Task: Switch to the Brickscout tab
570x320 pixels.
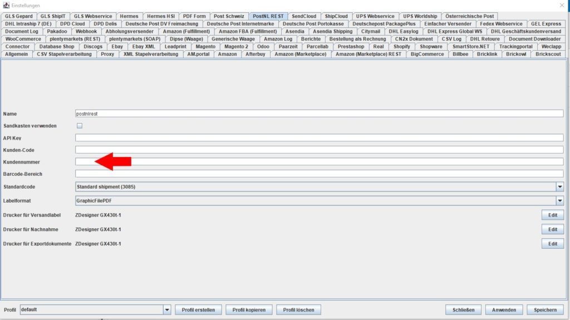Action: (548, 54)
